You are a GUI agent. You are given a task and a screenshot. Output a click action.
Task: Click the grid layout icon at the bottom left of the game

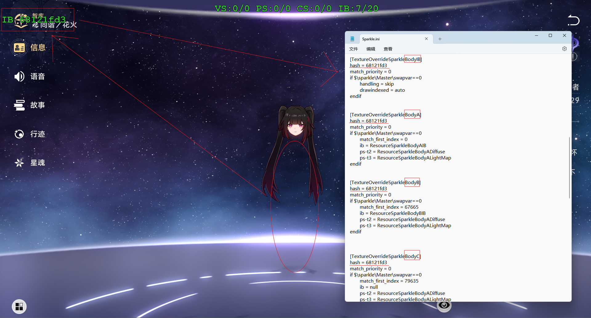(19, 307)
